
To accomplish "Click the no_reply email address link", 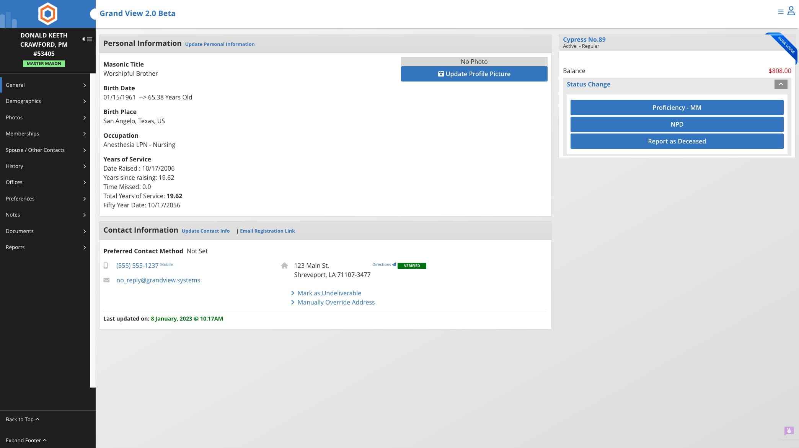I will (158, 280).
